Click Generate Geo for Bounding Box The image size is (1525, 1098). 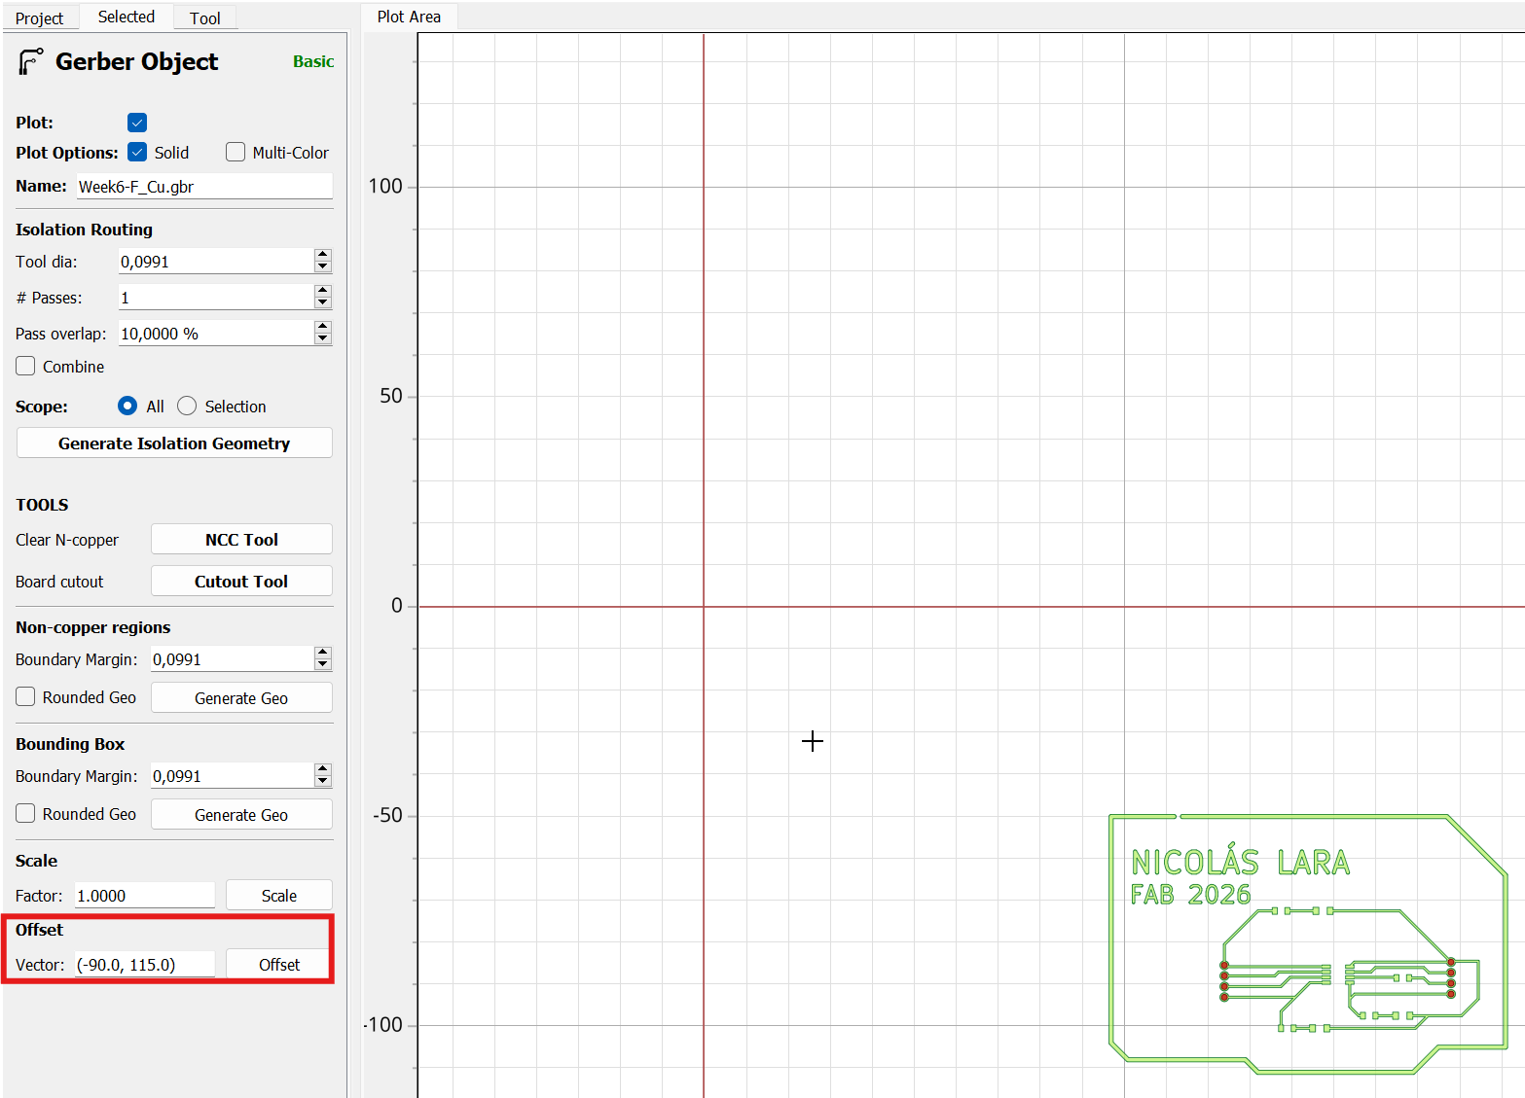click(241, 815)
